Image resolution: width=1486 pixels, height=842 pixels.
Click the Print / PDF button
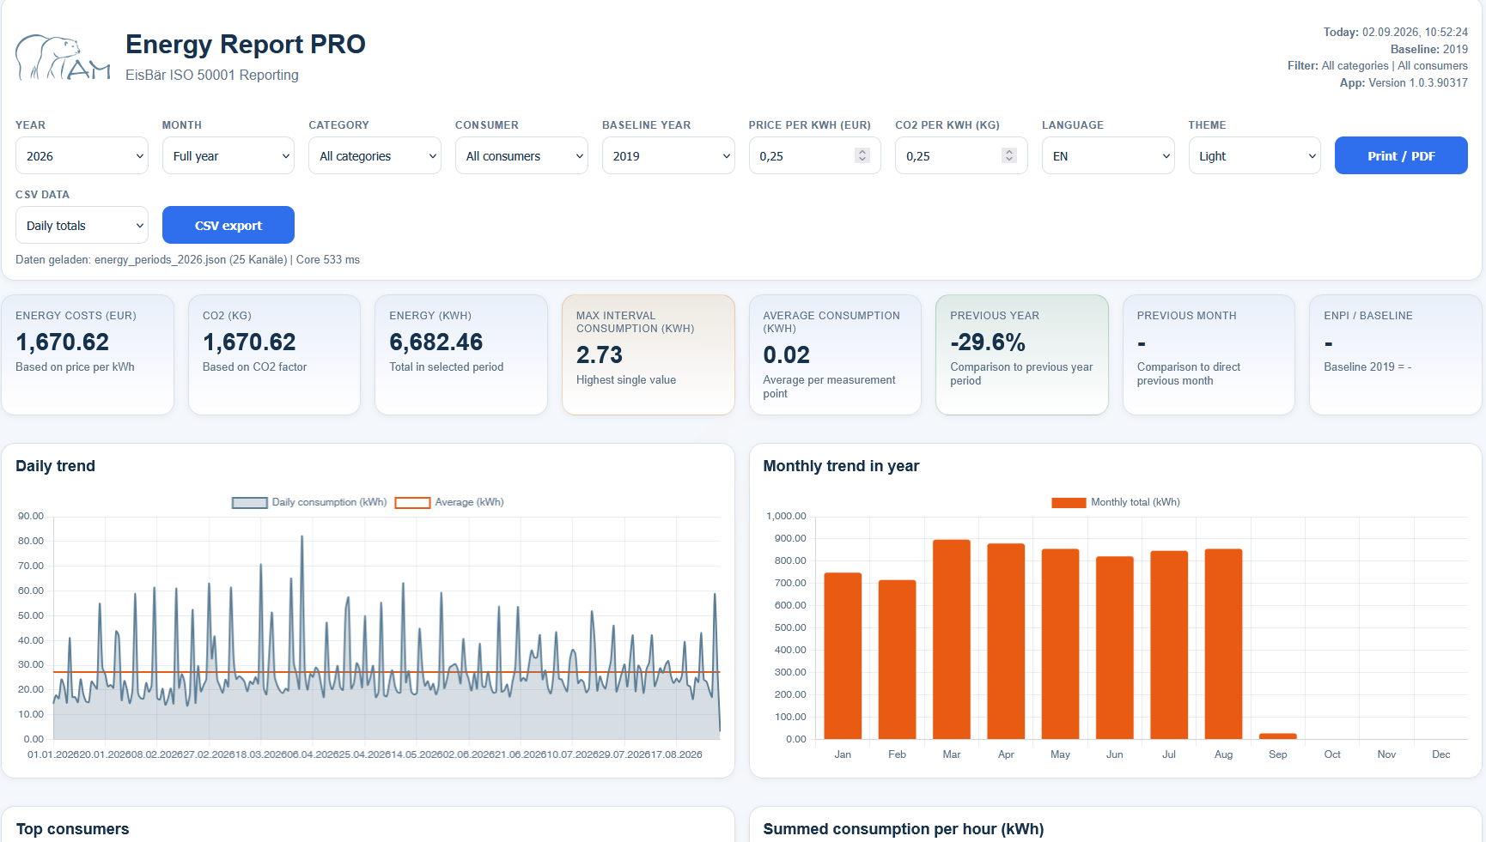(1401, 155)
